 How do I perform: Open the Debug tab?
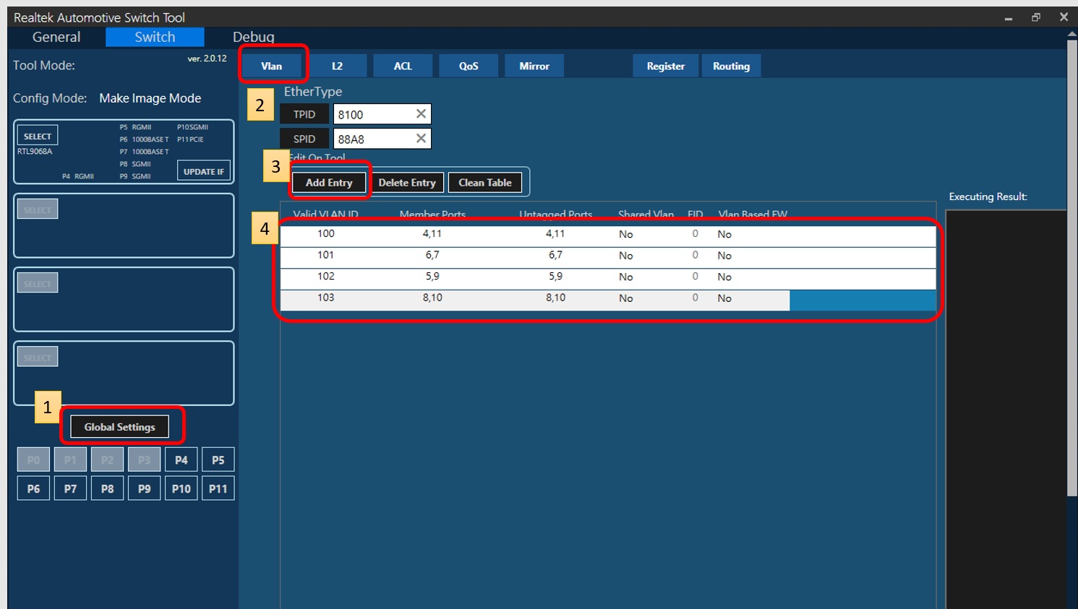click(x=253, y=37)
